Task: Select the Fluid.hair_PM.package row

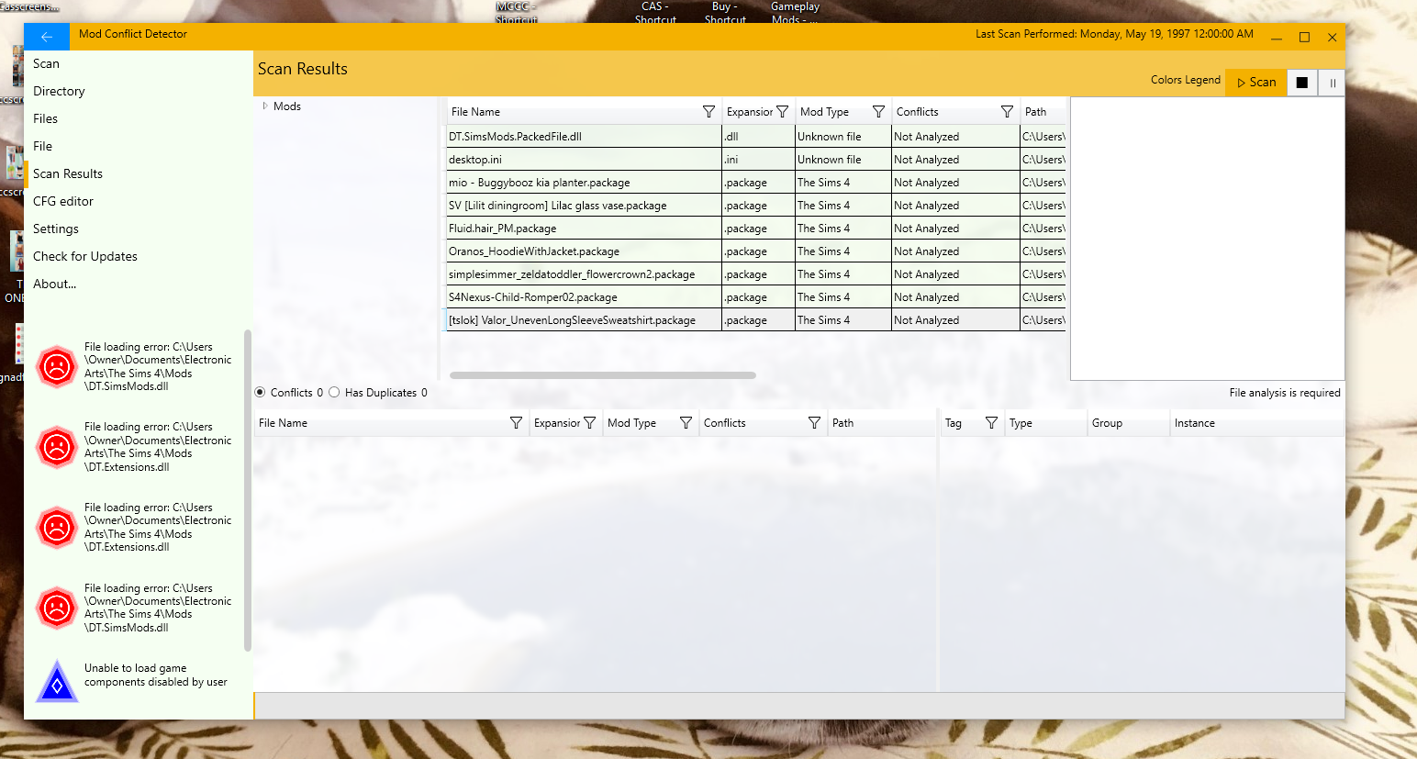Action: [584, 229]
